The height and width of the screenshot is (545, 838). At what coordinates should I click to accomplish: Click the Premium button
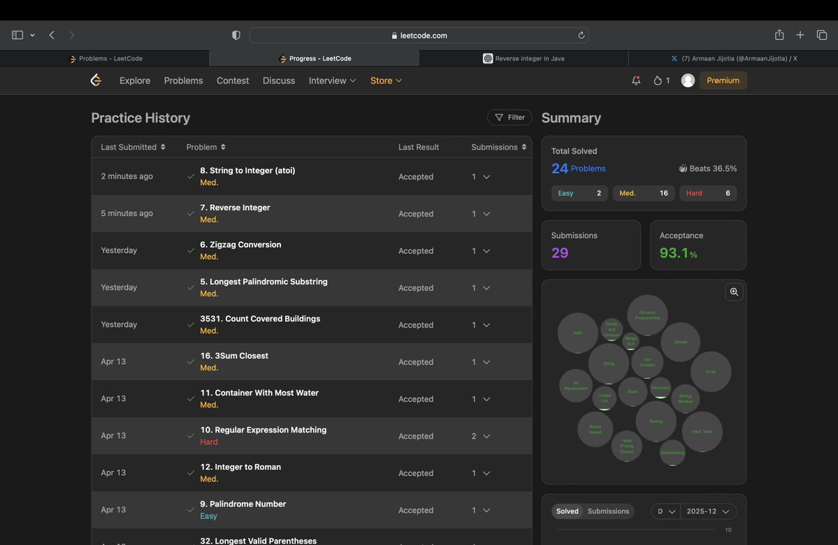[723, 80]
